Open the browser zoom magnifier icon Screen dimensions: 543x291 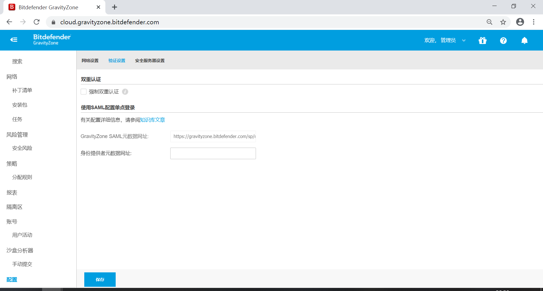point(490,22)
